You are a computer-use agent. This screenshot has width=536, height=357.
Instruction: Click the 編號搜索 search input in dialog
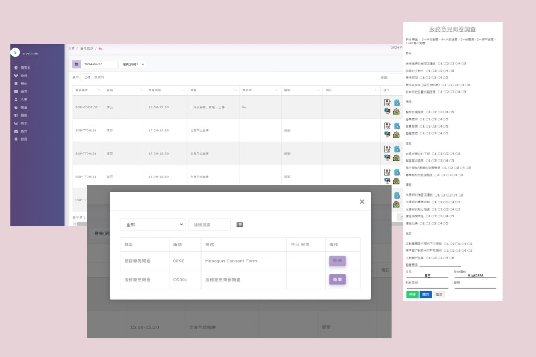pyautogui.click(x=209, y=224)
